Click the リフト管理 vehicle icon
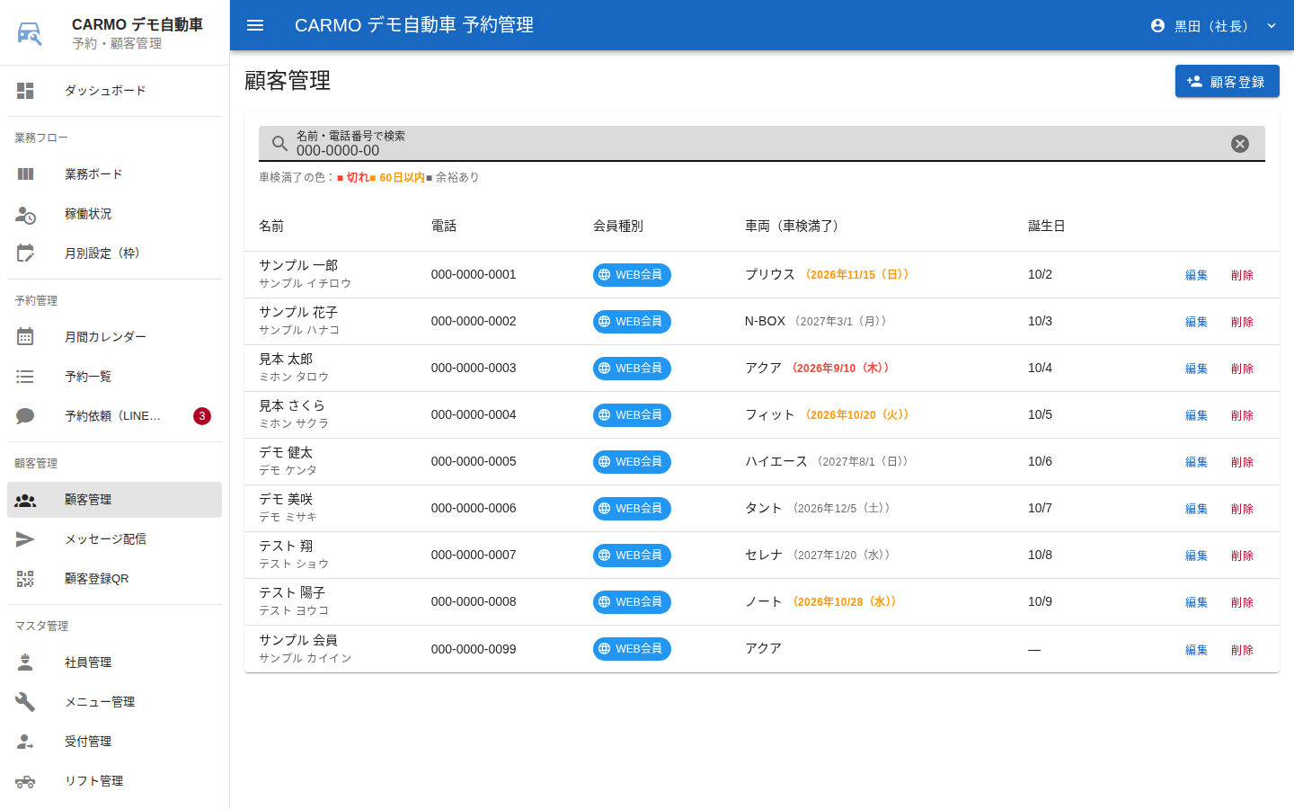Viewport: 1294px width, 809px height. pyautogui.click(x=25, y=781)
